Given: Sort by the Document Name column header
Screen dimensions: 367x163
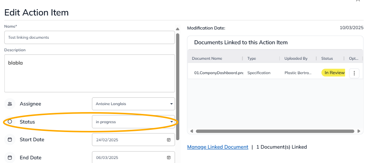Looking at the screenshot, I should click(207, 58).
